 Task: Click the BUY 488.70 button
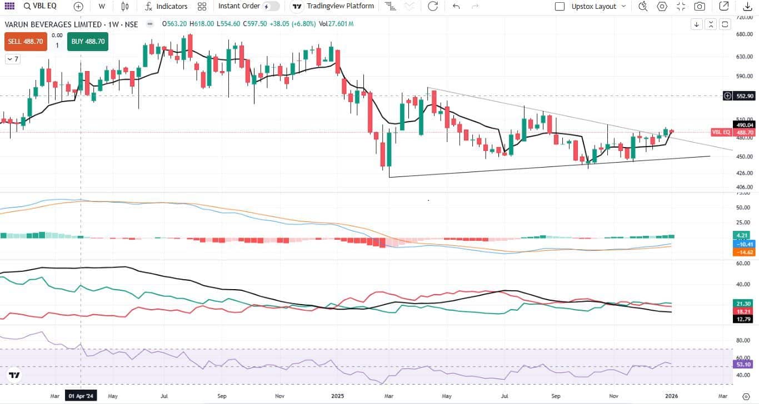[88, 42]
